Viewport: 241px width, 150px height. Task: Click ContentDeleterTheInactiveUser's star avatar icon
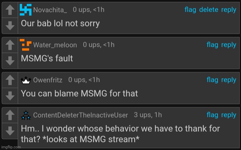(x=26, y=115)
